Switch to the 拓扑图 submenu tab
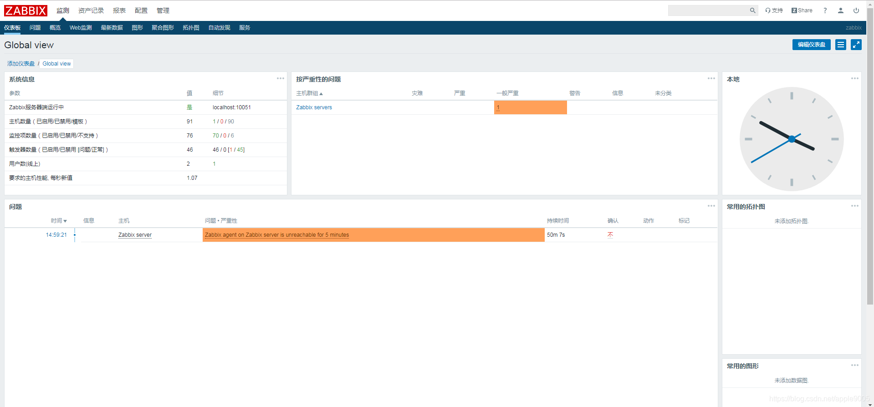The image size is (874, 407). [191, 28]
